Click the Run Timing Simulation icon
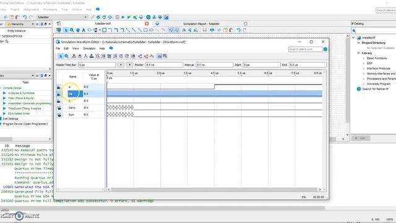Viewport: 396px width, 223px height. point(146,56)
